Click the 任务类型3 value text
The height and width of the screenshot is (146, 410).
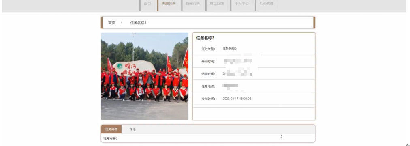[230, 49]
